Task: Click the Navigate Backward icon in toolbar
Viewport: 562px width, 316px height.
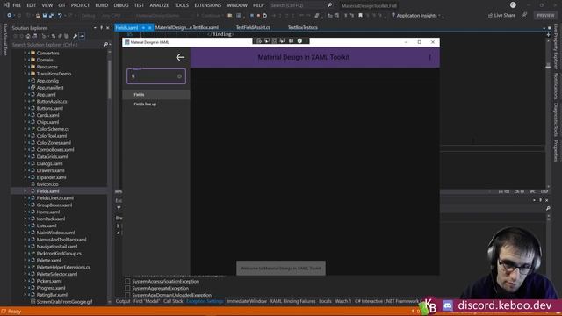Action: (x=9, y=16)
